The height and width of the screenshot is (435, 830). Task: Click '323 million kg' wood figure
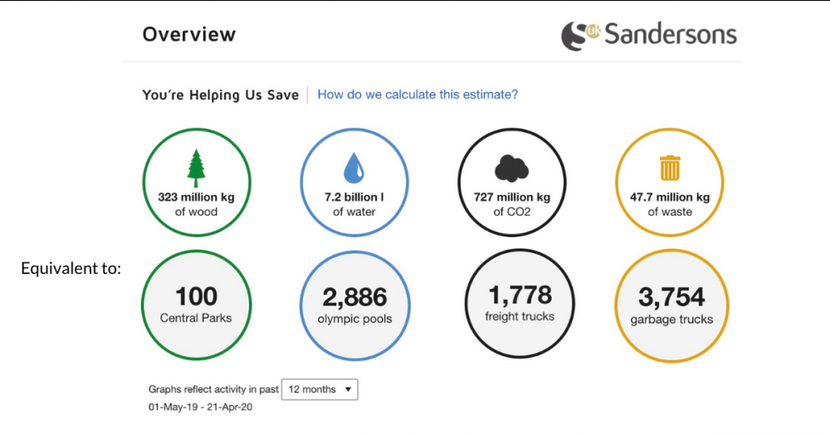pos(196,198)
